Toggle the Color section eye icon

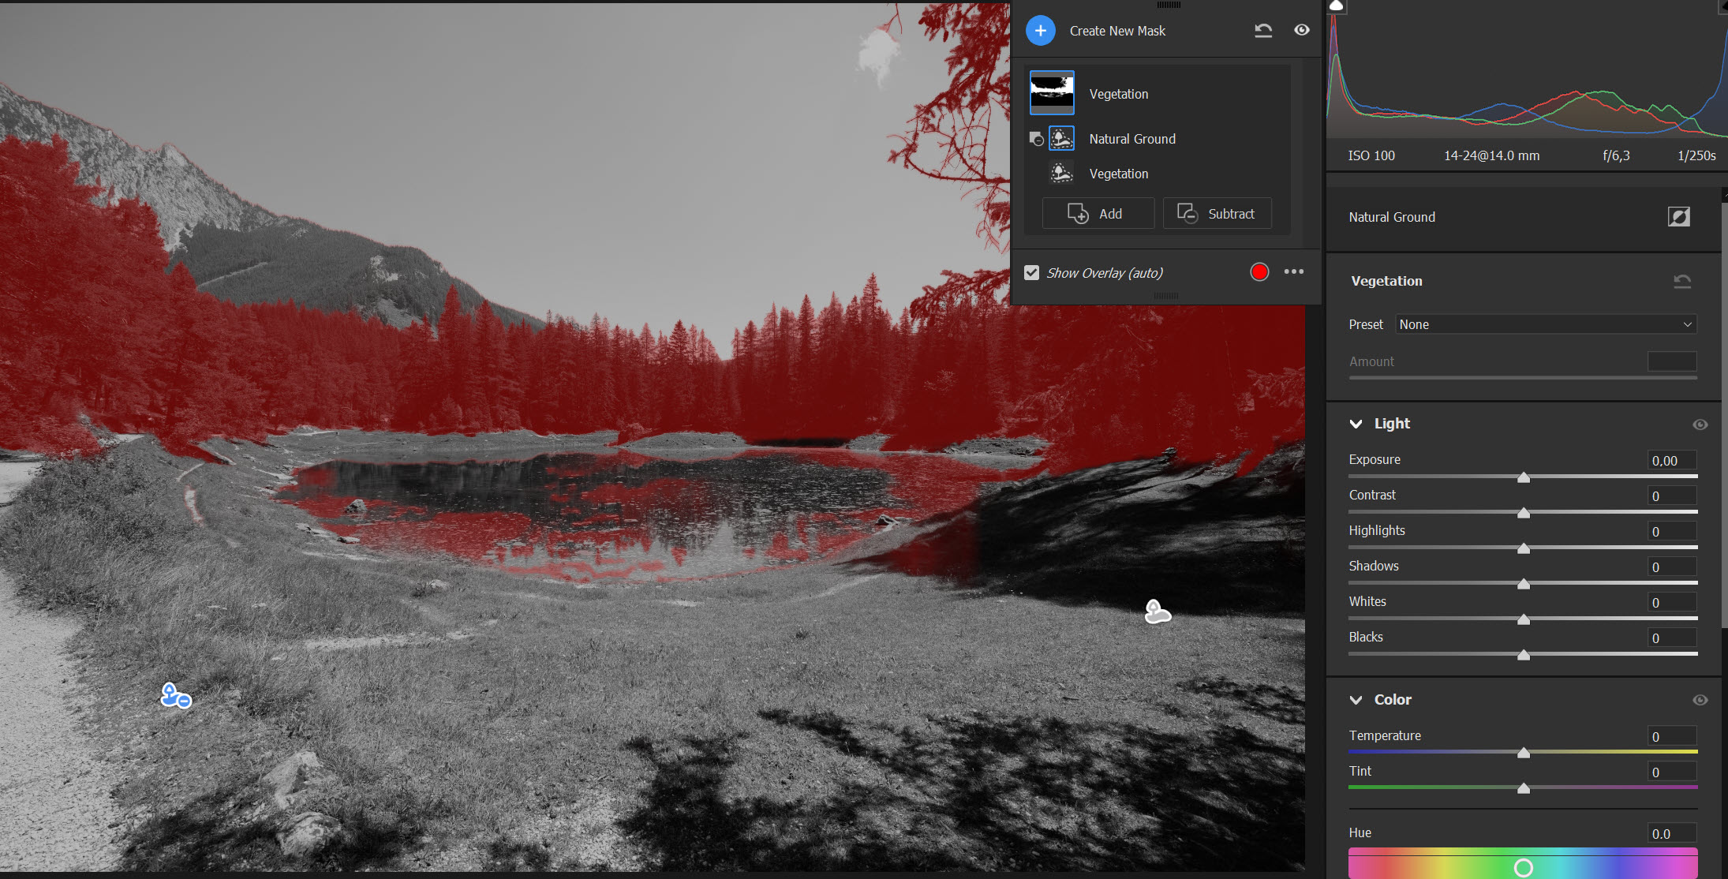tap(1700, 700)
